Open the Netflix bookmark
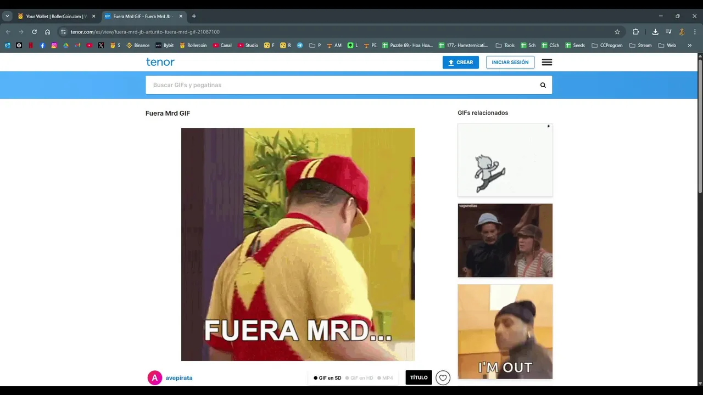 31,46
